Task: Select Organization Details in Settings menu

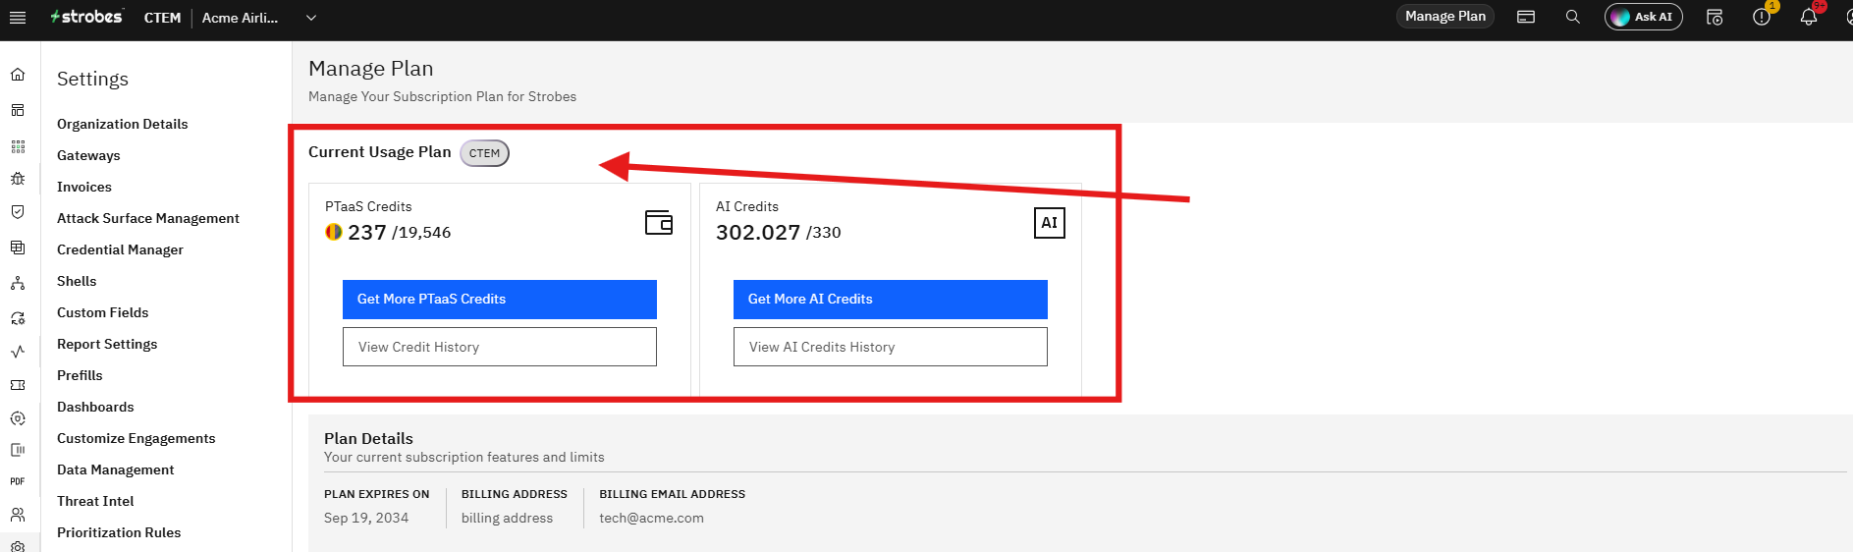Action: pyautogui.click(x=123, y=124)
